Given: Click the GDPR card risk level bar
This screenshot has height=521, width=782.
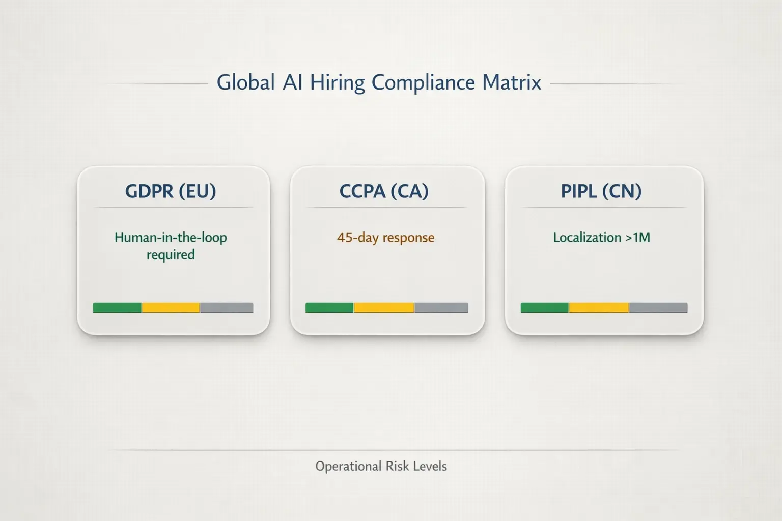Looking at the screenshot, I should coord(173,307).
